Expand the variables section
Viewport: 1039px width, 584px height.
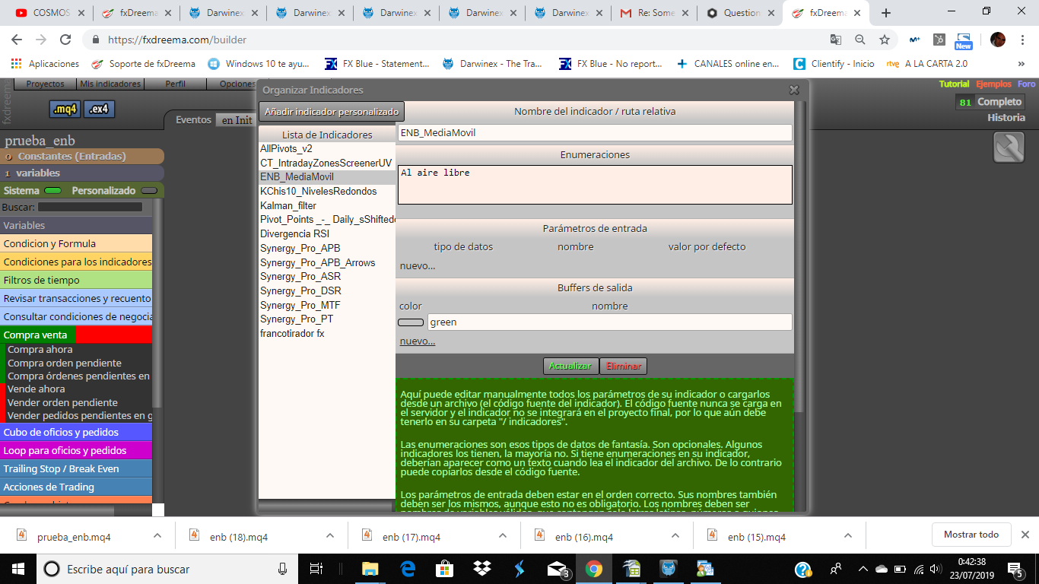point(82,173)
